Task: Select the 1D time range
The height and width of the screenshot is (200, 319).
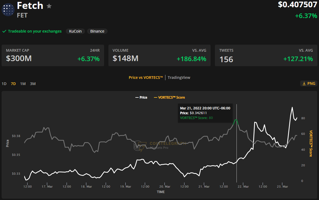Action: [x=4, y=84]
